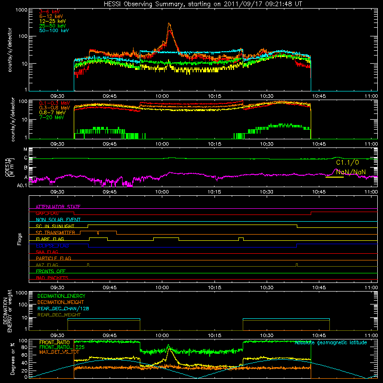This screenshot has height=383, width=383.
Task: Click the 10:00 tick label under the top panel
Action: (162, 96)
